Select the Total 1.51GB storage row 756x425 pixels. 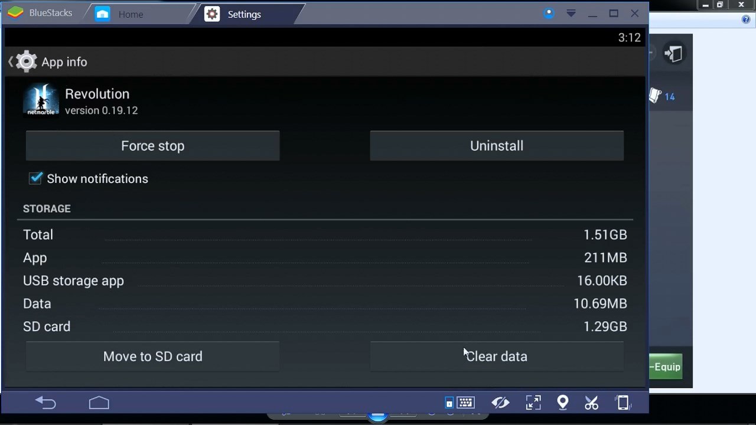325,234
